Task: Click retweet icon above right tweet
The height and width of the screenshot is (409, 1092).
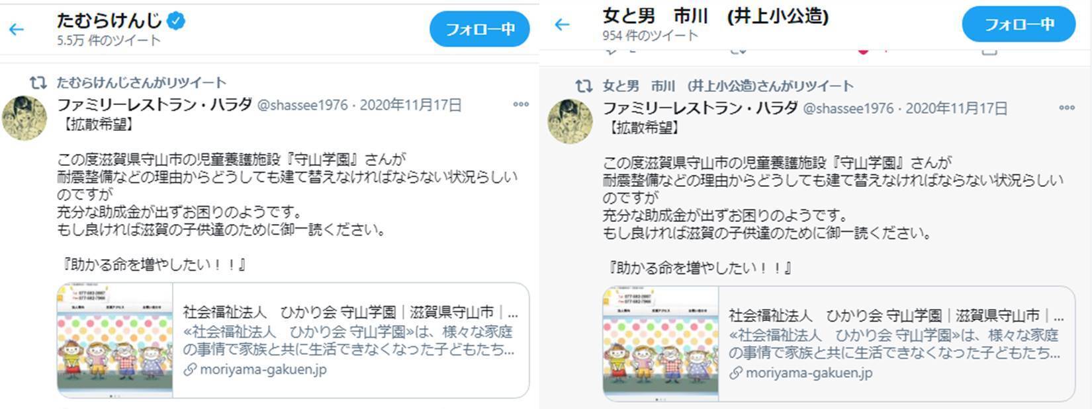Action: 584,86
